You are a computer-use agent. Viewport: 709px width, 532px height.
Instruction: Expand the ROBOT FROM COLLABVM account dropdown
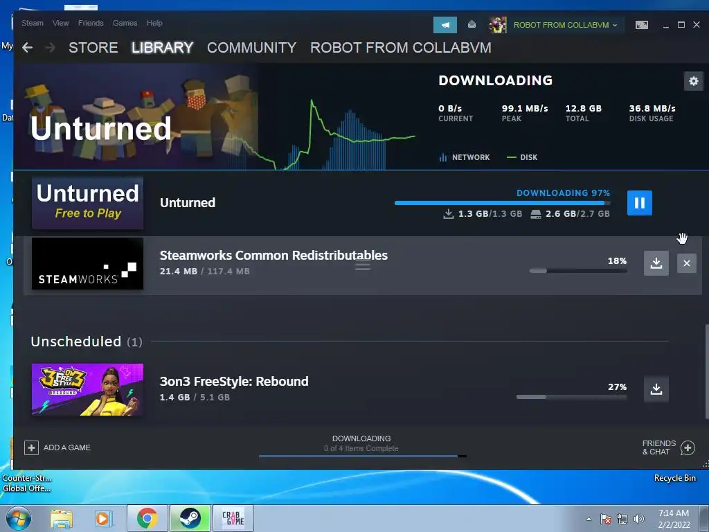(565, 25)
